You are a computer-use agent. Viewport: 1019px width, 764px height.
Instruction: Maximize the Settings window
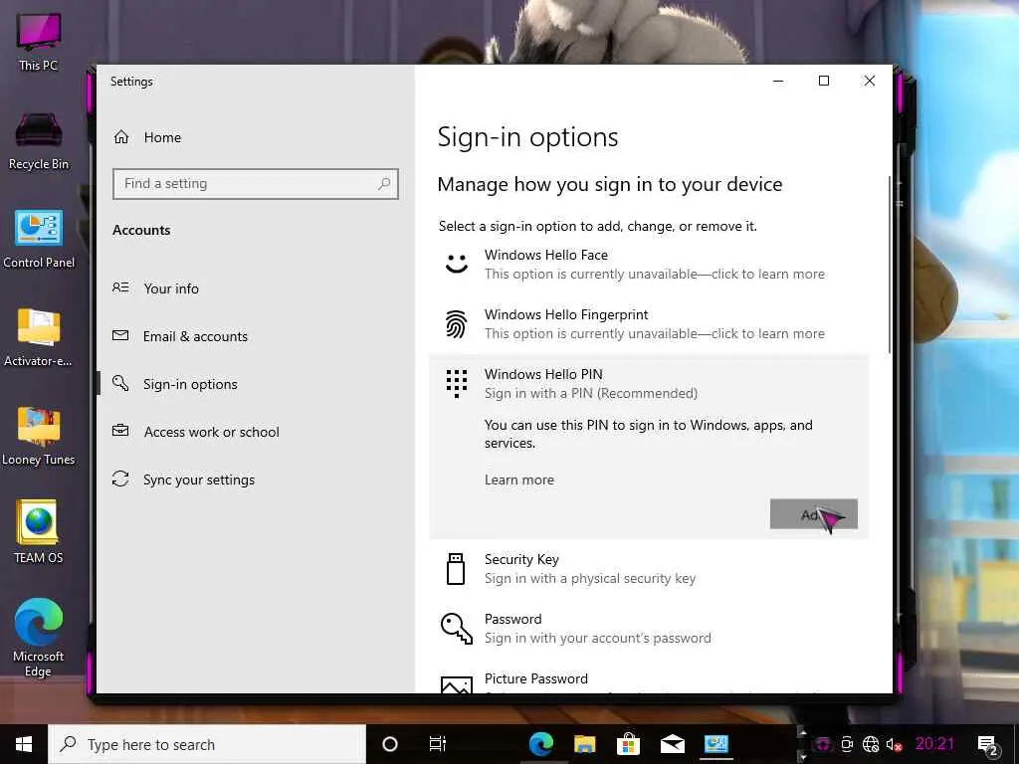823,81
